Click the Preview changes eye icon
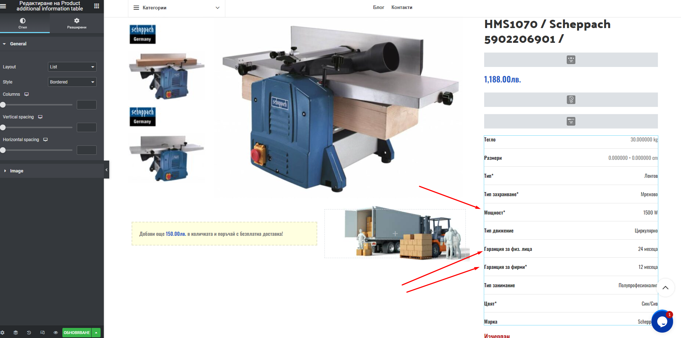The image size is (681, 338). [x=56, y=333]
